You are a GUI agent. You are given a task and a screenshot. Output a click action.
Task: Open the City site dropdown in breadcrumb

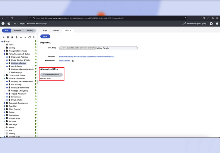pos(15,24)
